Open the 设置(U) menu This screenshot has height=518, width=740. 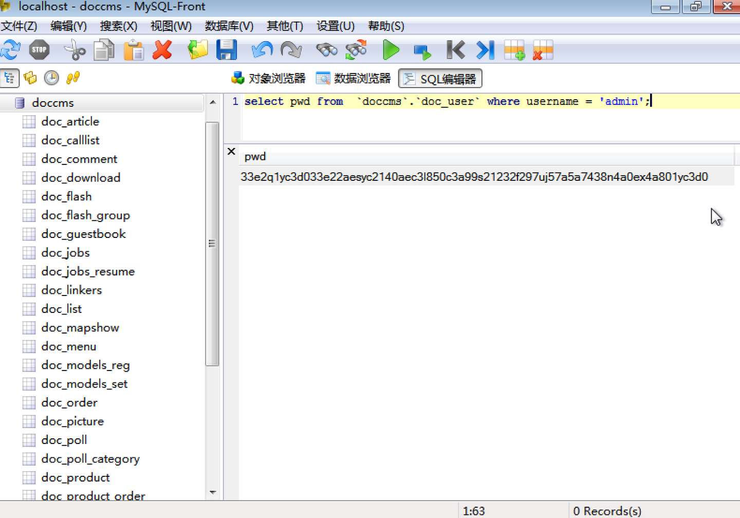click(336, 26)
